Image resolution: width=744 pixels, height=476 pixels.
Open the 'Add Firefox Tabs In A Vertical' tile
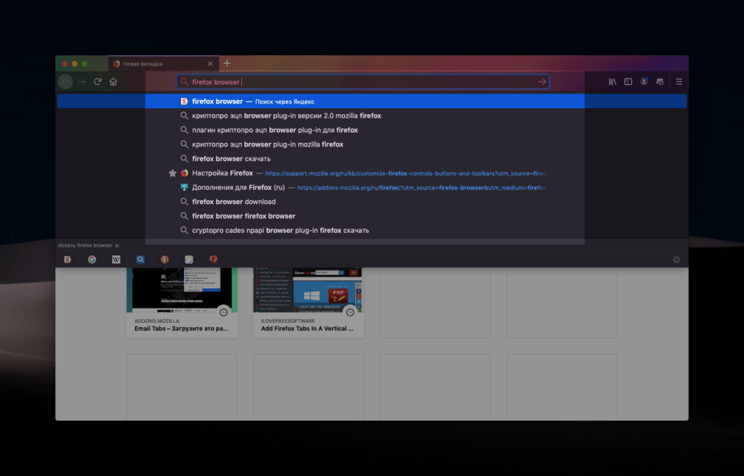pyautogui.click(x=308, y=302)
